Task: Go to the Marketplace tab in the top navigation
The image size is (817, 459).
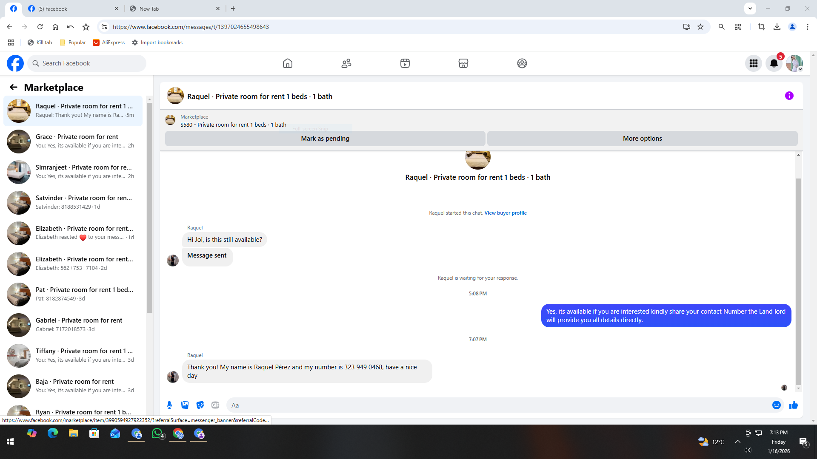Action: click(x=463, y=63)
